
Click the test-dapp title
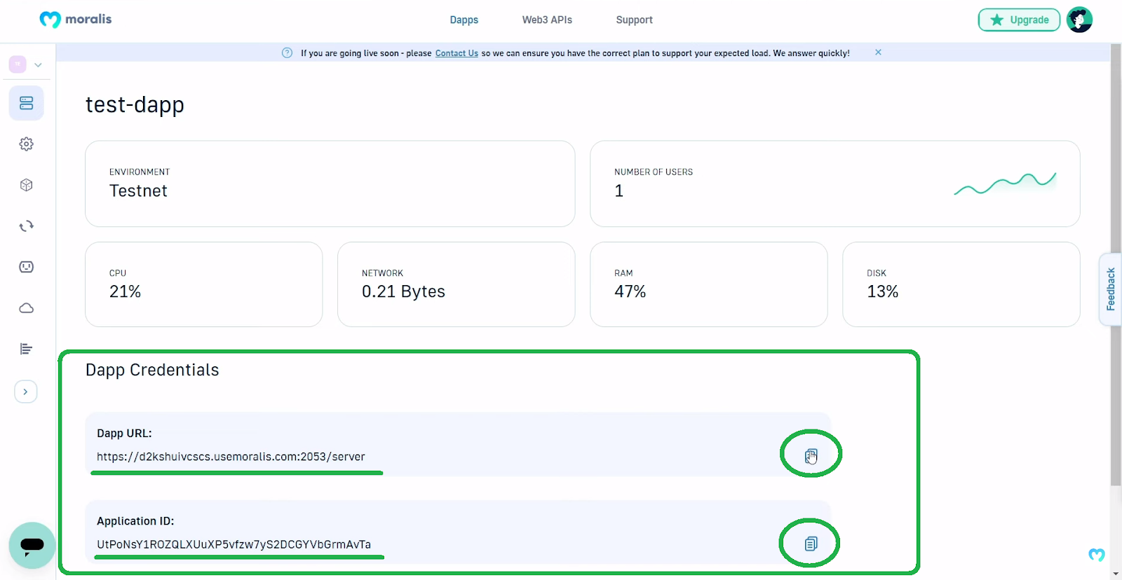[x=135, y=104]
